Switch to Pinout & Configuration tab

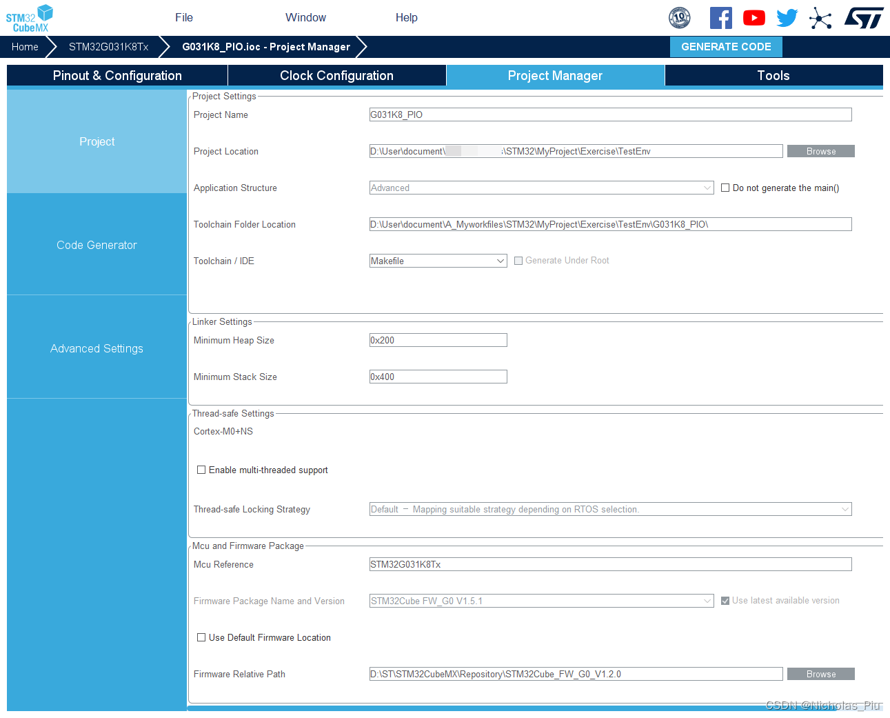(x=117, y=76)
